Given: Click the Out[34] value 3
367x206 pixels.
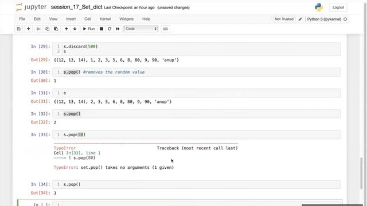Looking at the screenshot, I should pyautogui.click(x=55, y=193).
